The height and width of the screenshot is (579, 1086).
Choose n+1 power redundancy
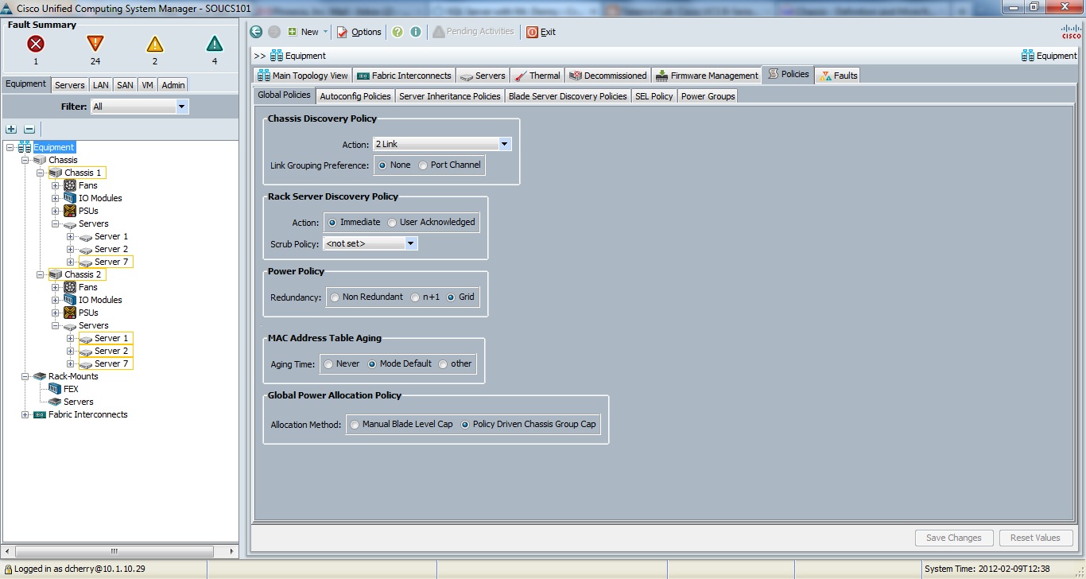[415, 297]
